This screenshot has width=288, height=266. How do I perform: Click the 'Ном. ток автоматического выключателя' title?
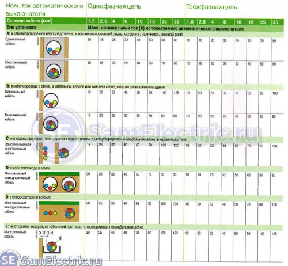pyautogui.click(x=44, y=10)
